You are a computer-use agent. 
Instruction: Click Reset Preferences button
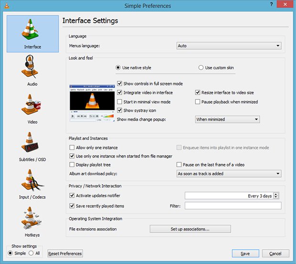(x=65, y=253)
